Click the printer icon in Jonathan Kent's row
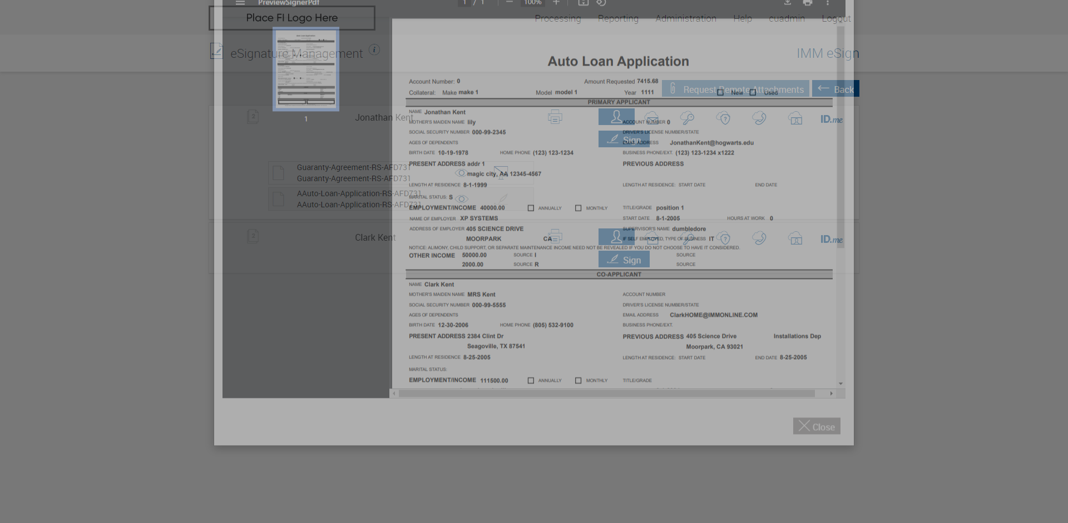This screenshot has height=523, width=1068. 555,117
